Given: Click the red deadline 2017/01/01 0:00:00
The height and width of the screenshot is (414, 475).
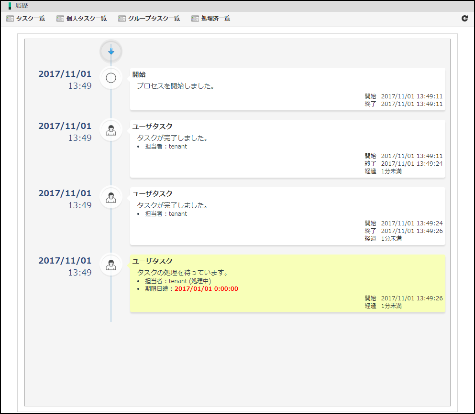Looking at the screenshot, I should pos(206,289).
